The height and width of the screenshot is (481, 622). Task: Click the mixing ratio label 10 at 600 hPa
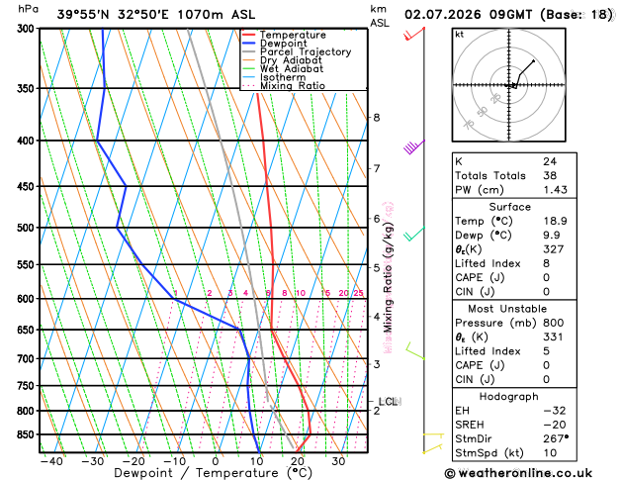point(301,293)
